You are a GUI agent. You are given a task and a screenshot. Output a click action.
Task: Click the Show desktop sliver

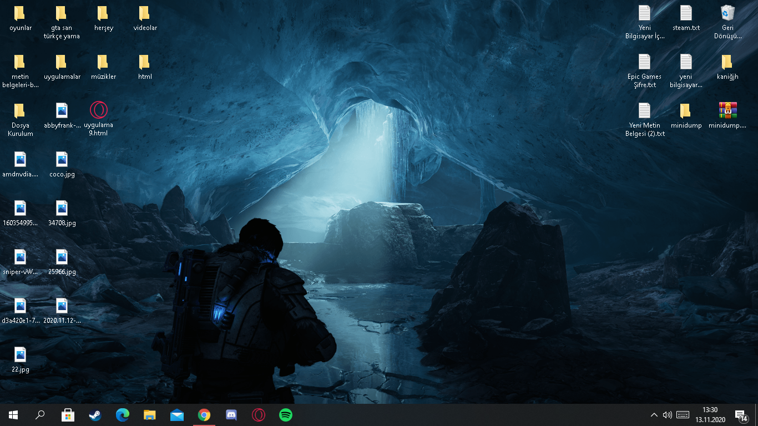point(756,415)
